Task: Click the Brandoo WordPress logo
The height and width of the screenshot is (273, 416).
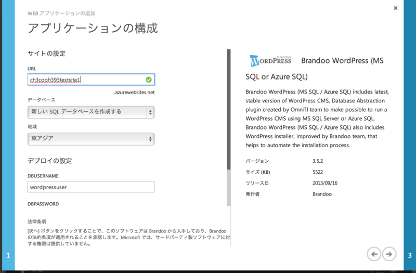Action: tap(270, 61)
